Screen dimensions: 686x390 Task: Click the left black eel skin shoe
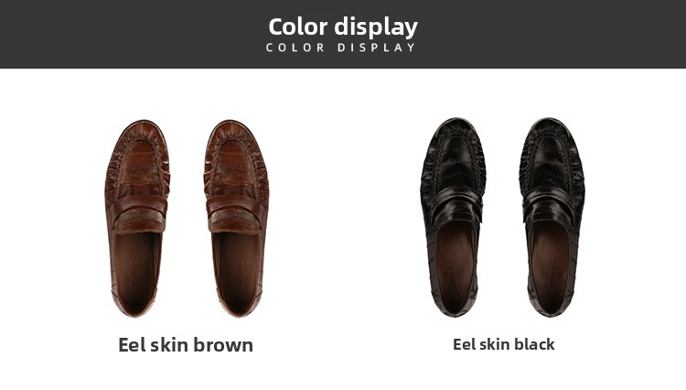454,218
